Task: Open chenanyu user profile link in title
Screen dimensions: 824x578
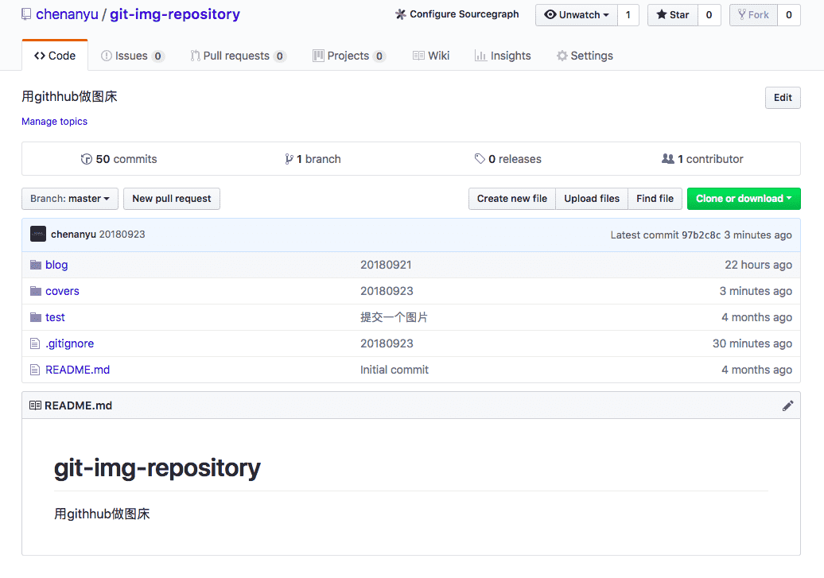Action: 67,14
